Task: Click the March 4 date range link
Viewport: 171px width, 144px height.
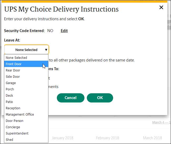Action: tap(161, 122)
